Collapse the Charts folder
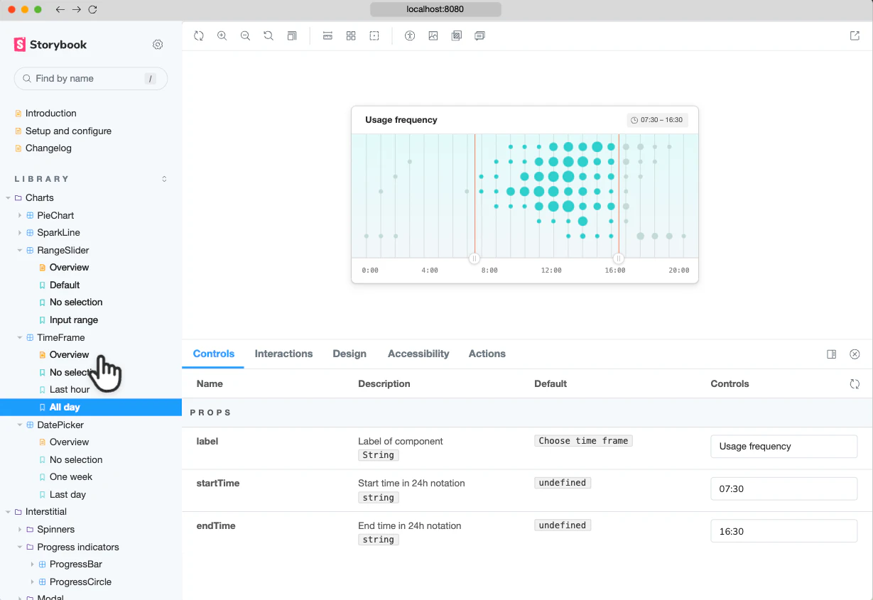873x600 pixels. 9,198
